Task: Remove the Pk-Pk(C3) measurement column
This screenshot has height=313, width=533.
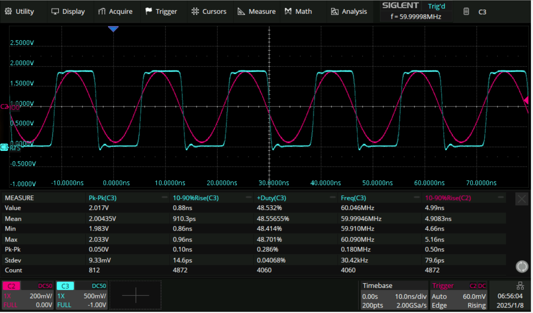Action: pos(165,198)
